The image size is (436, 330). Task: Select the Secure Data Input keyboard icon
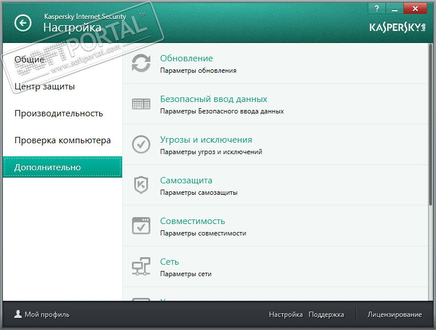pyautogui.click(x=141, y=104)
